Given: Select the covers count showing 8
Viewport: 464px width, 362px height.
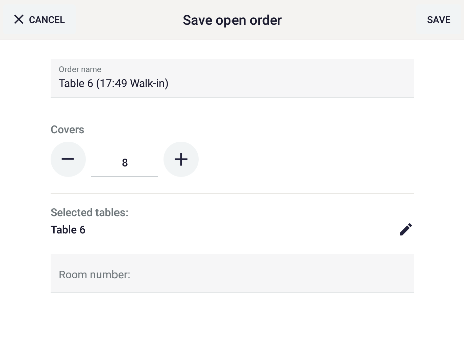Looking at the screenshot, I should pyautogui.click(x=125, y=163).
